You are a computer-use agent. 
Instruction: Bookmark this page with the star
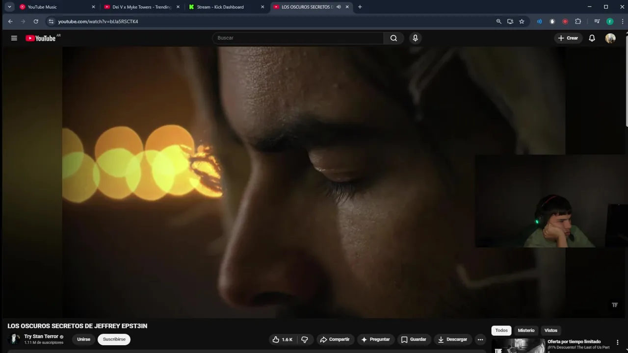click(522, 22)
